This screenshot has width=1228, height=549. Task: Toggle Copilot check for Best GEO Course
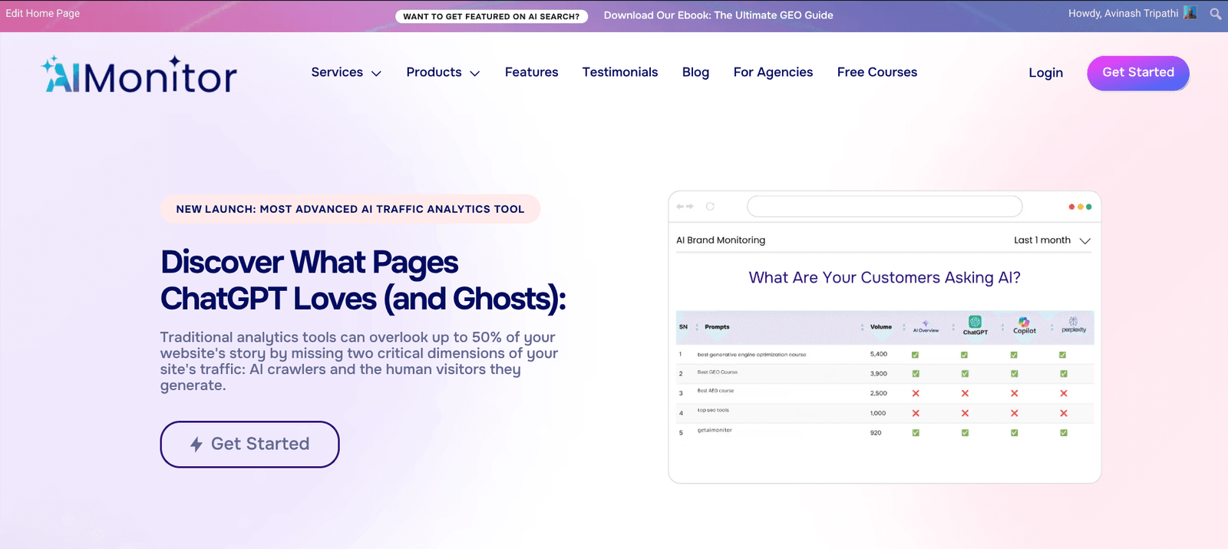click(1014, 374)
